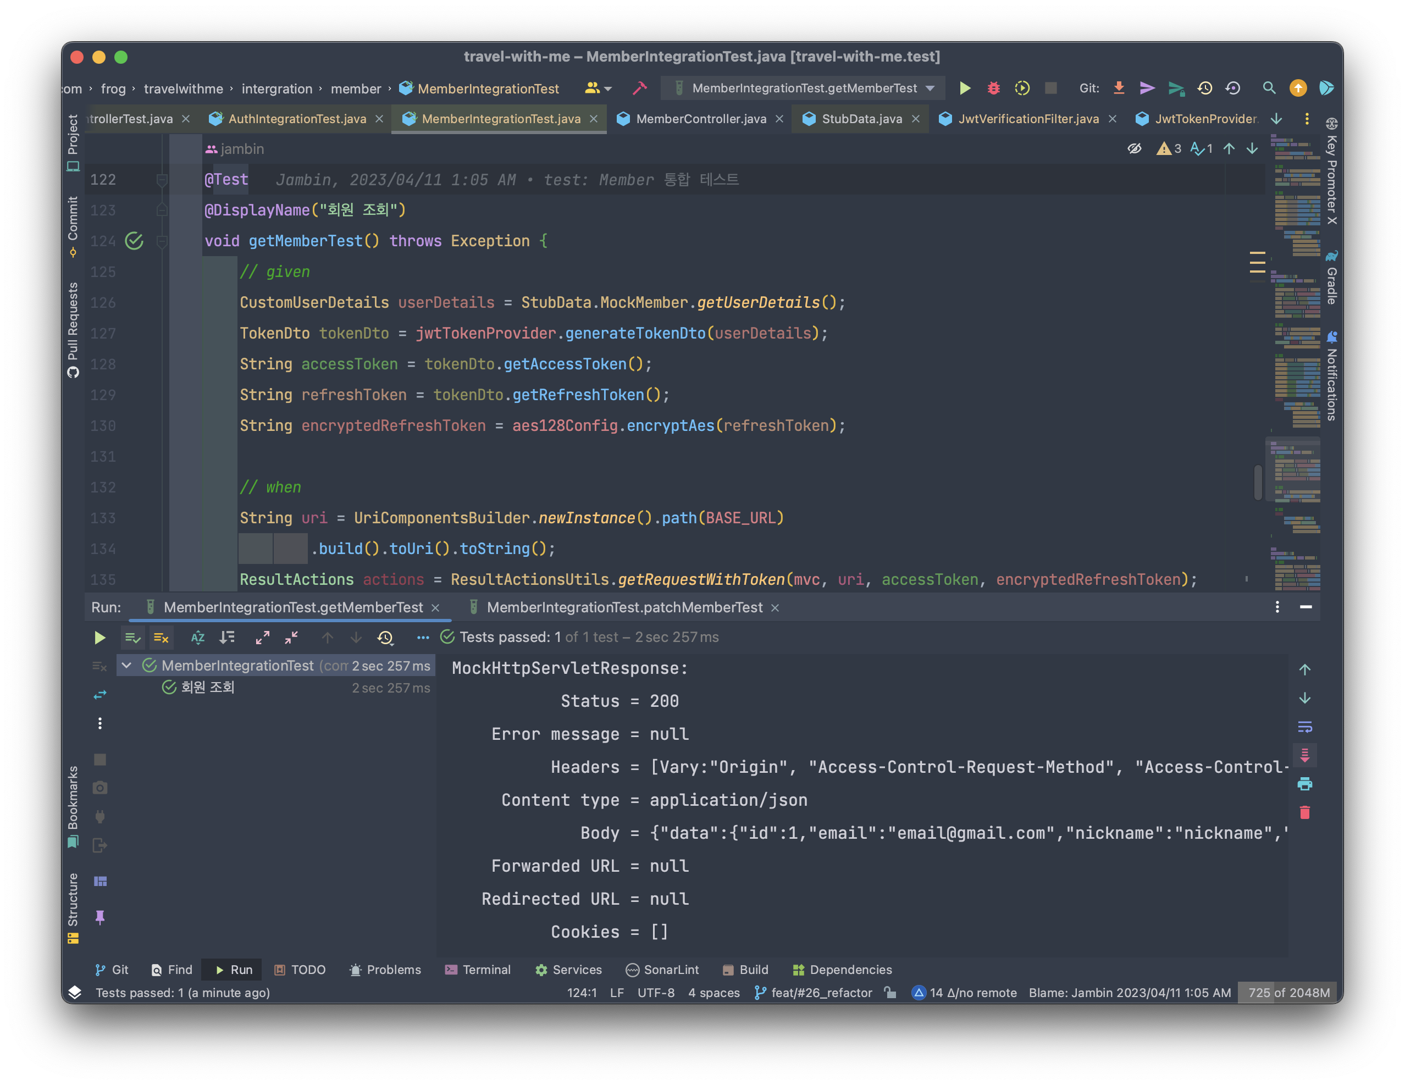
Task: Click the Build hammer icon
Action: point(639,88)
